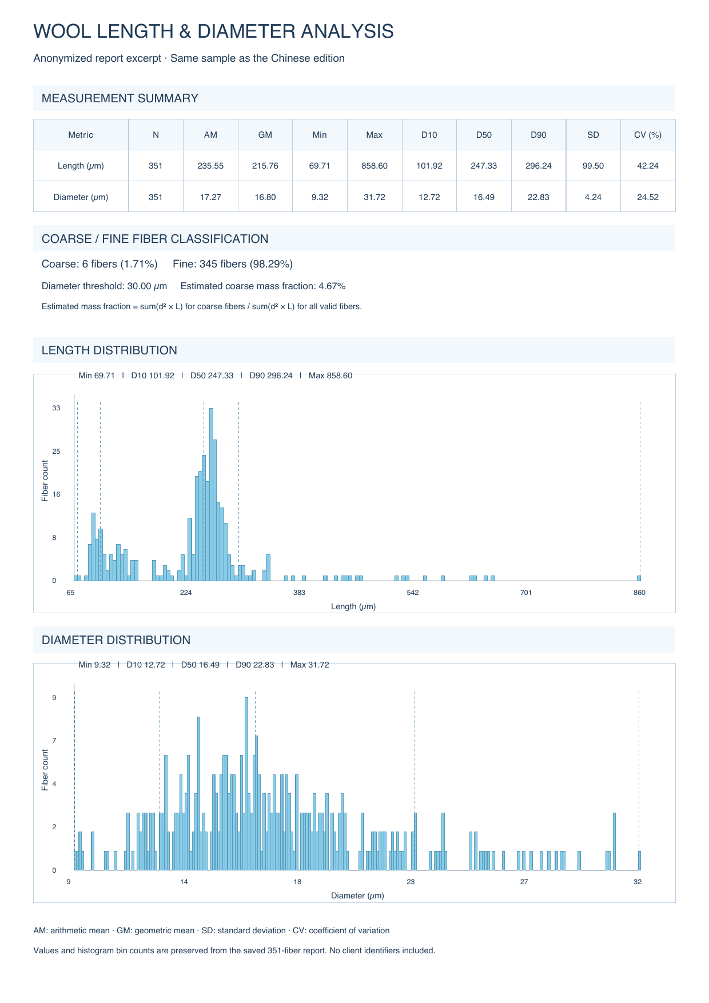
Task: Click the "AM" column header in the table
Action: pyautogui.click(x=210, y=135)
